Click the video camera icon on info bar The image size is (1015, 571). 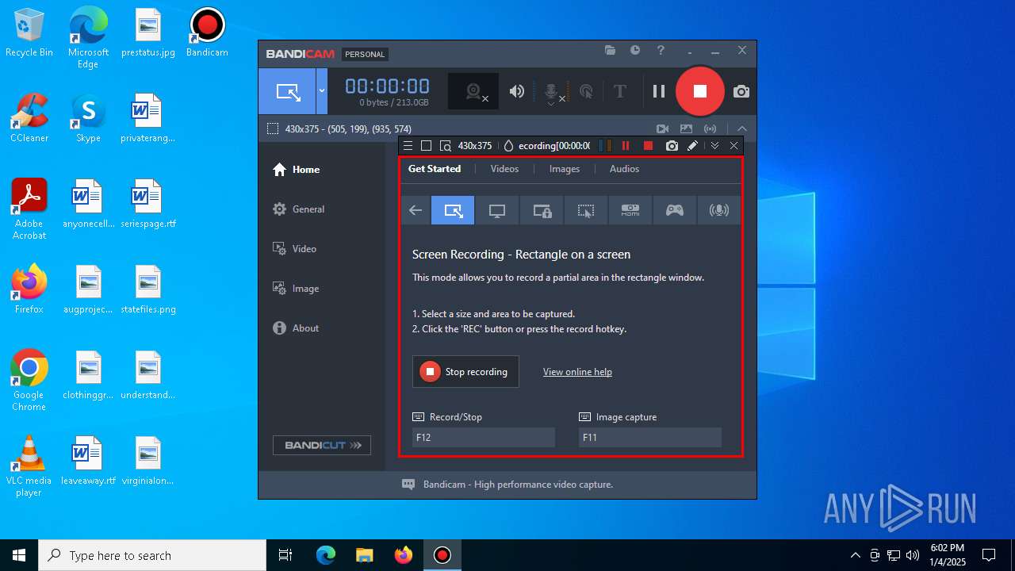(x=662, y=128)
